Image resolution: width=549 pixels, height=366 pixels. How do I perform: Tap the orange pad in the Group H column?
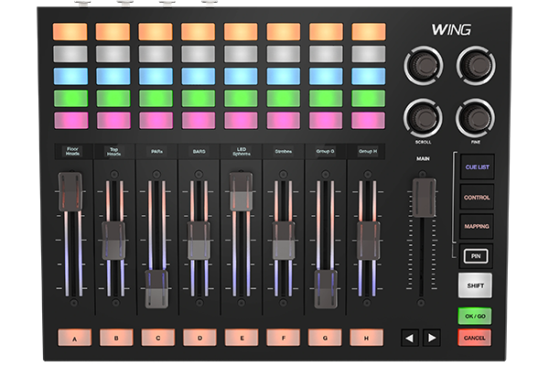[369, 31]
